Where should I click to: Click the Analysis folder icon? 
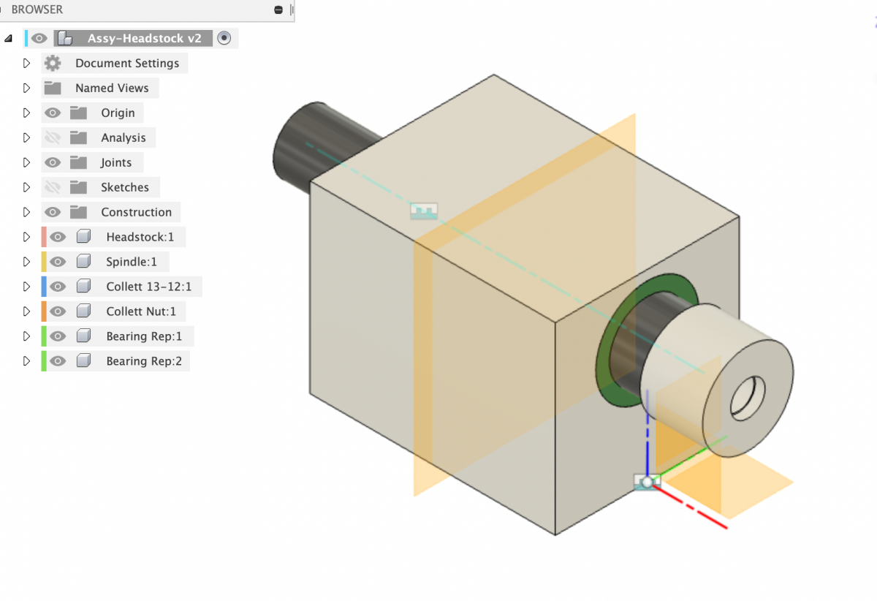[78, 137]
